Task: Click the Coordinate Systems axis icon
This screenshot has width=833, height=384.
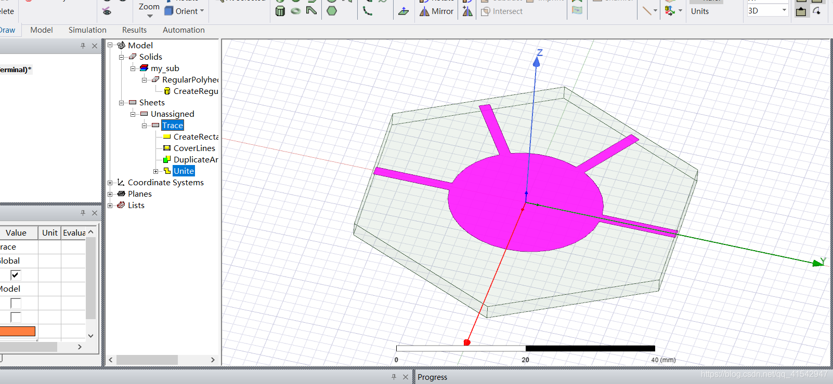Action: 121,182
